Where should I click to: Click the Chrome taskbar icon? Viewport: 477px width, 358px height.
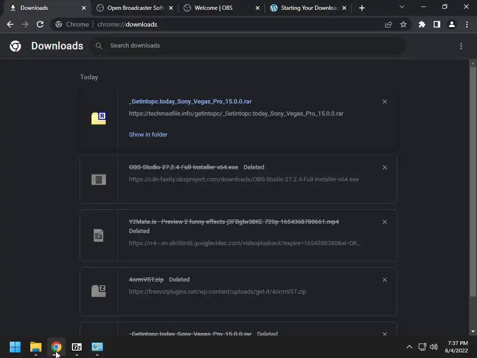pyautogui.click(x=56, y=347)
